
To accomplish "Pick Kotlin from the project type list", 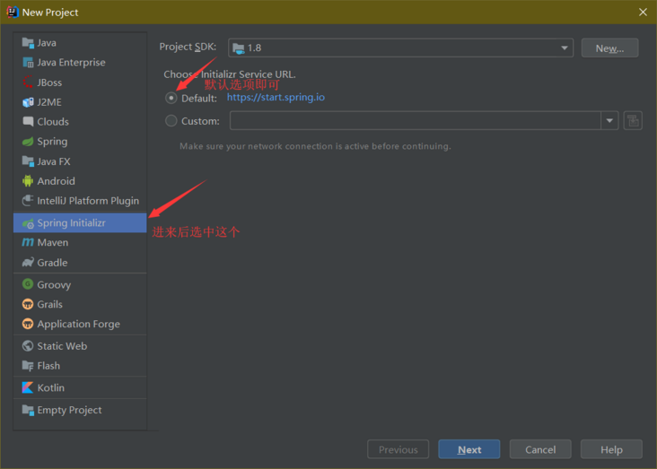I will [x=80, y=387].
